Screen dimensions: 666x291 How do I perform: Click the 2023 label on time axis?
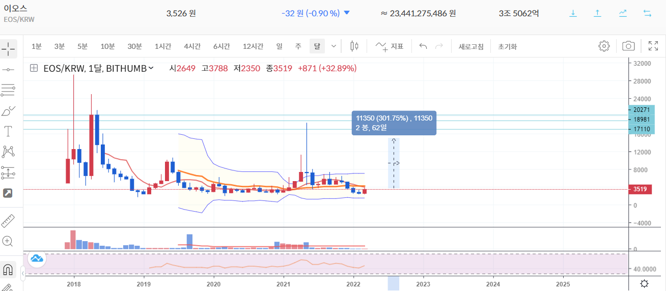coord(423,283)
